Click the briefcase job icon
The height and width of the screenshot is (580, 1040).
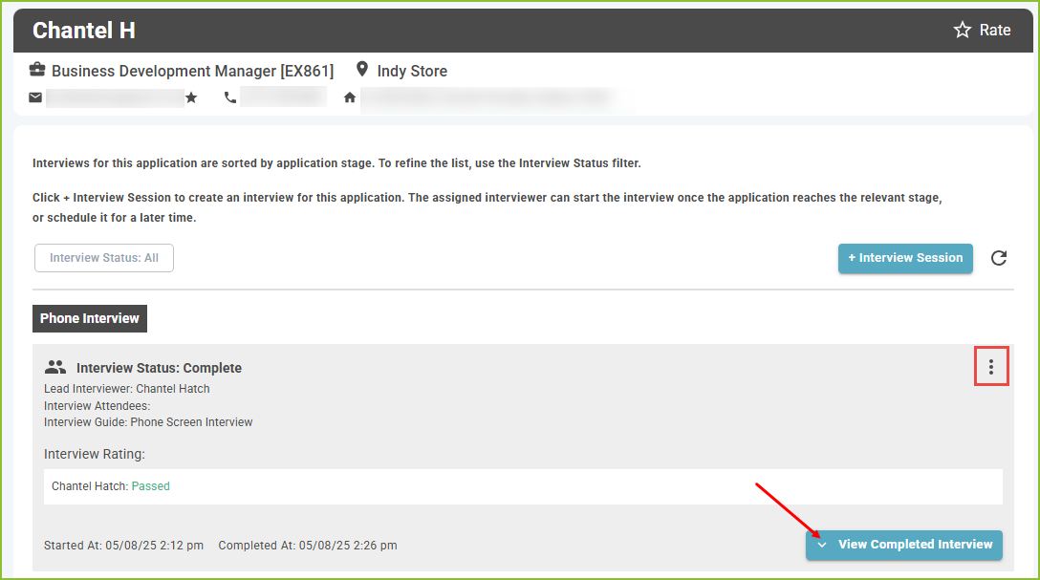point(37,69)
